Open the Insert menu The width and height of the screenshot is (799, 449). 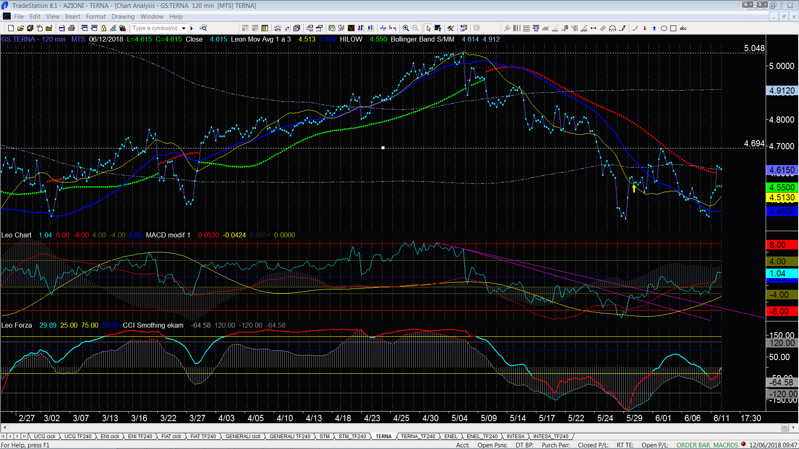(72, 17)
